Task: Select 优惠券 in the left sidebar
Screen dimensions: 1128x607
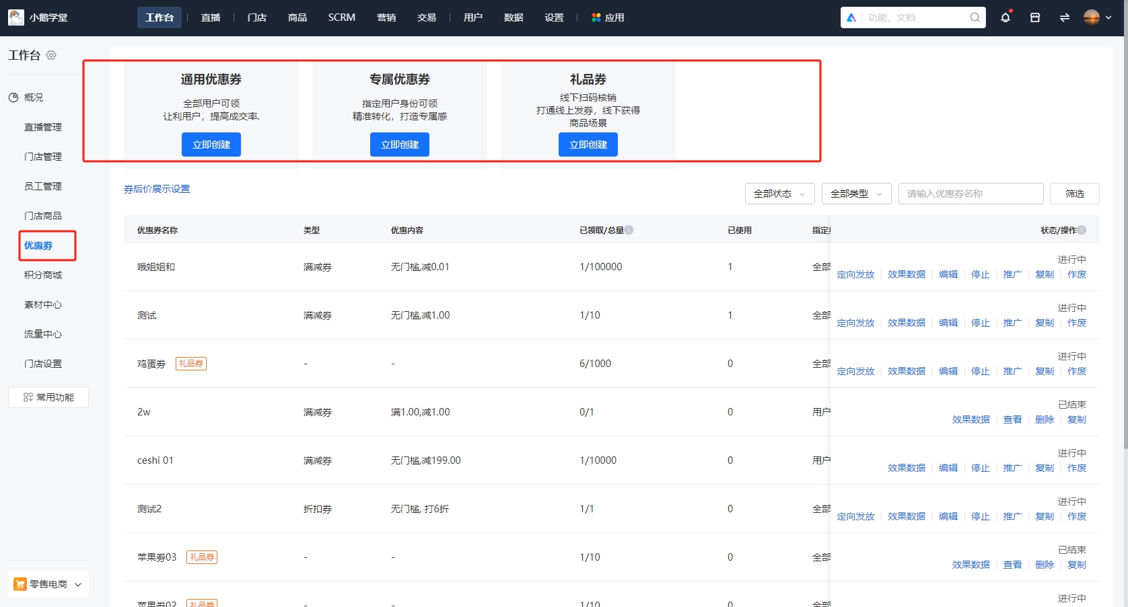Action: click(x=38, y=245)
